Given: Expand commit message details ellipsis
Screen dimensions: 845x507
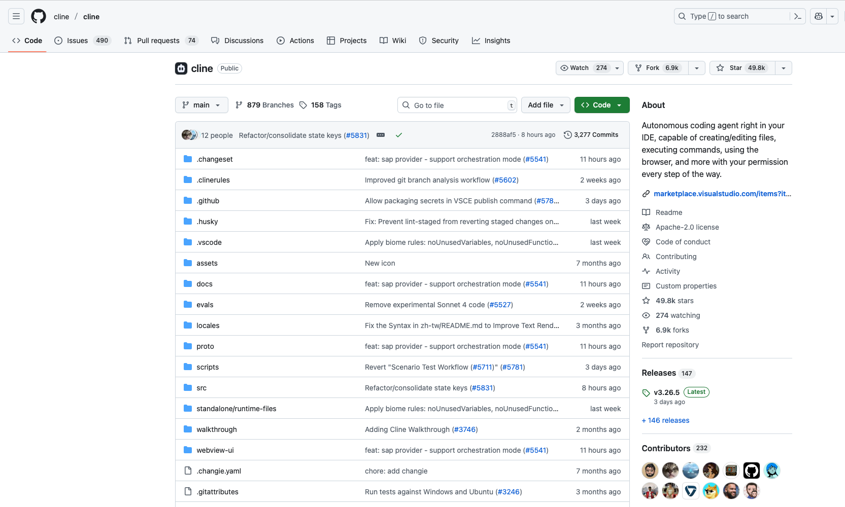Looking at the screenshot, I should (x=381, y=135).
